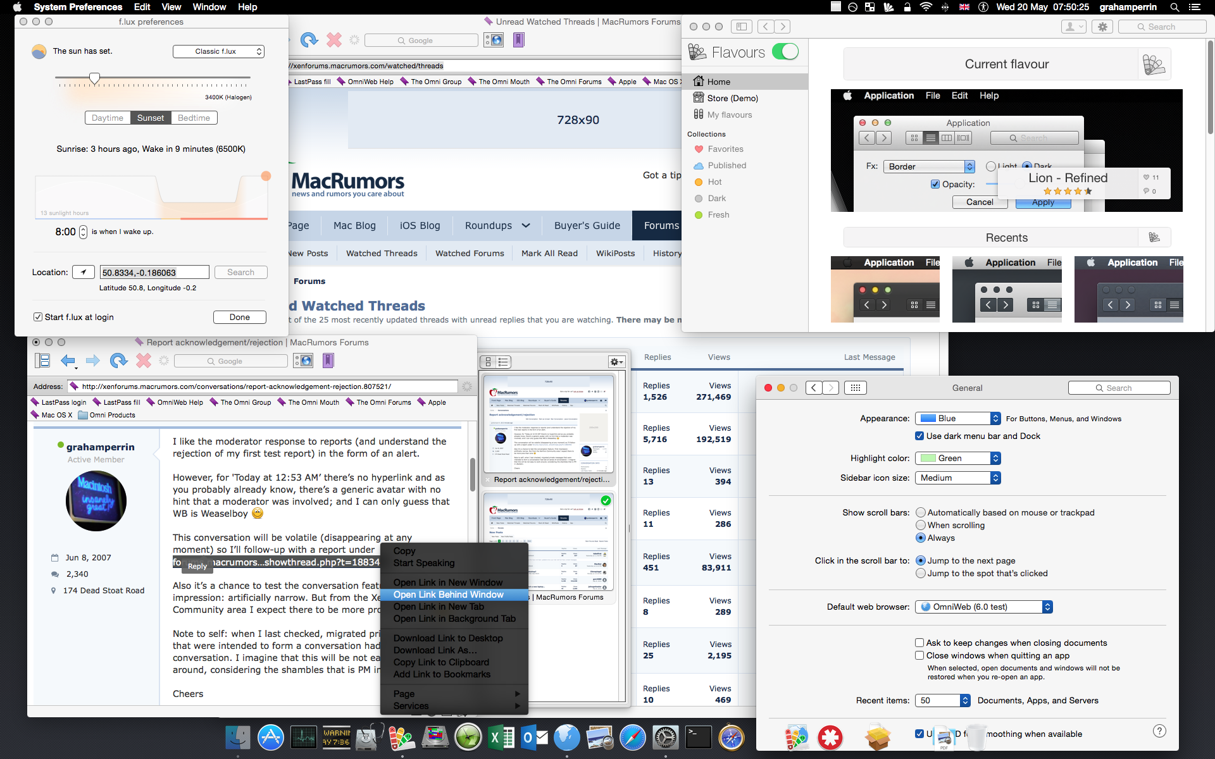Select Jump to the spot that's clicked

(921, 573)
